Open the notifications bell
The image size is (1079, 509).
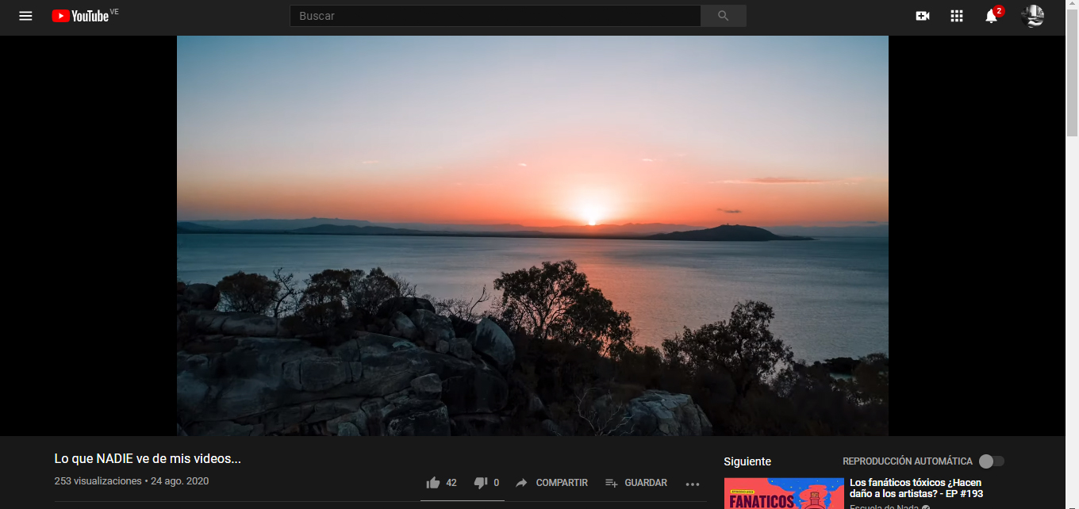pos(991,16)
